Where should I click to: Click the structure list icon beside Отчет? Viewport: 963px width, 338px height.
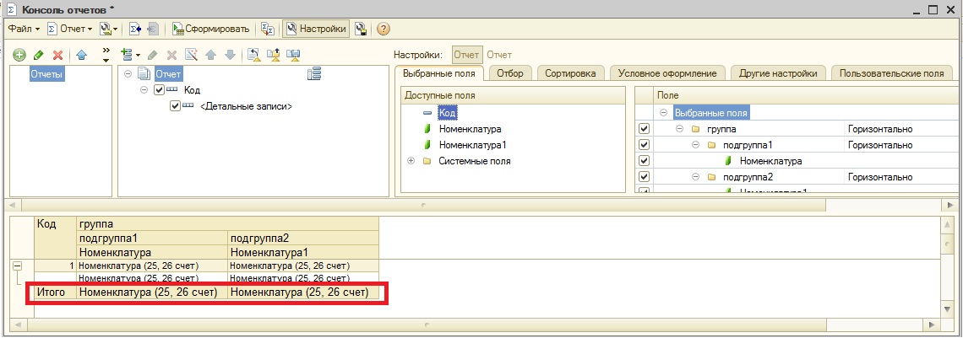314,74
